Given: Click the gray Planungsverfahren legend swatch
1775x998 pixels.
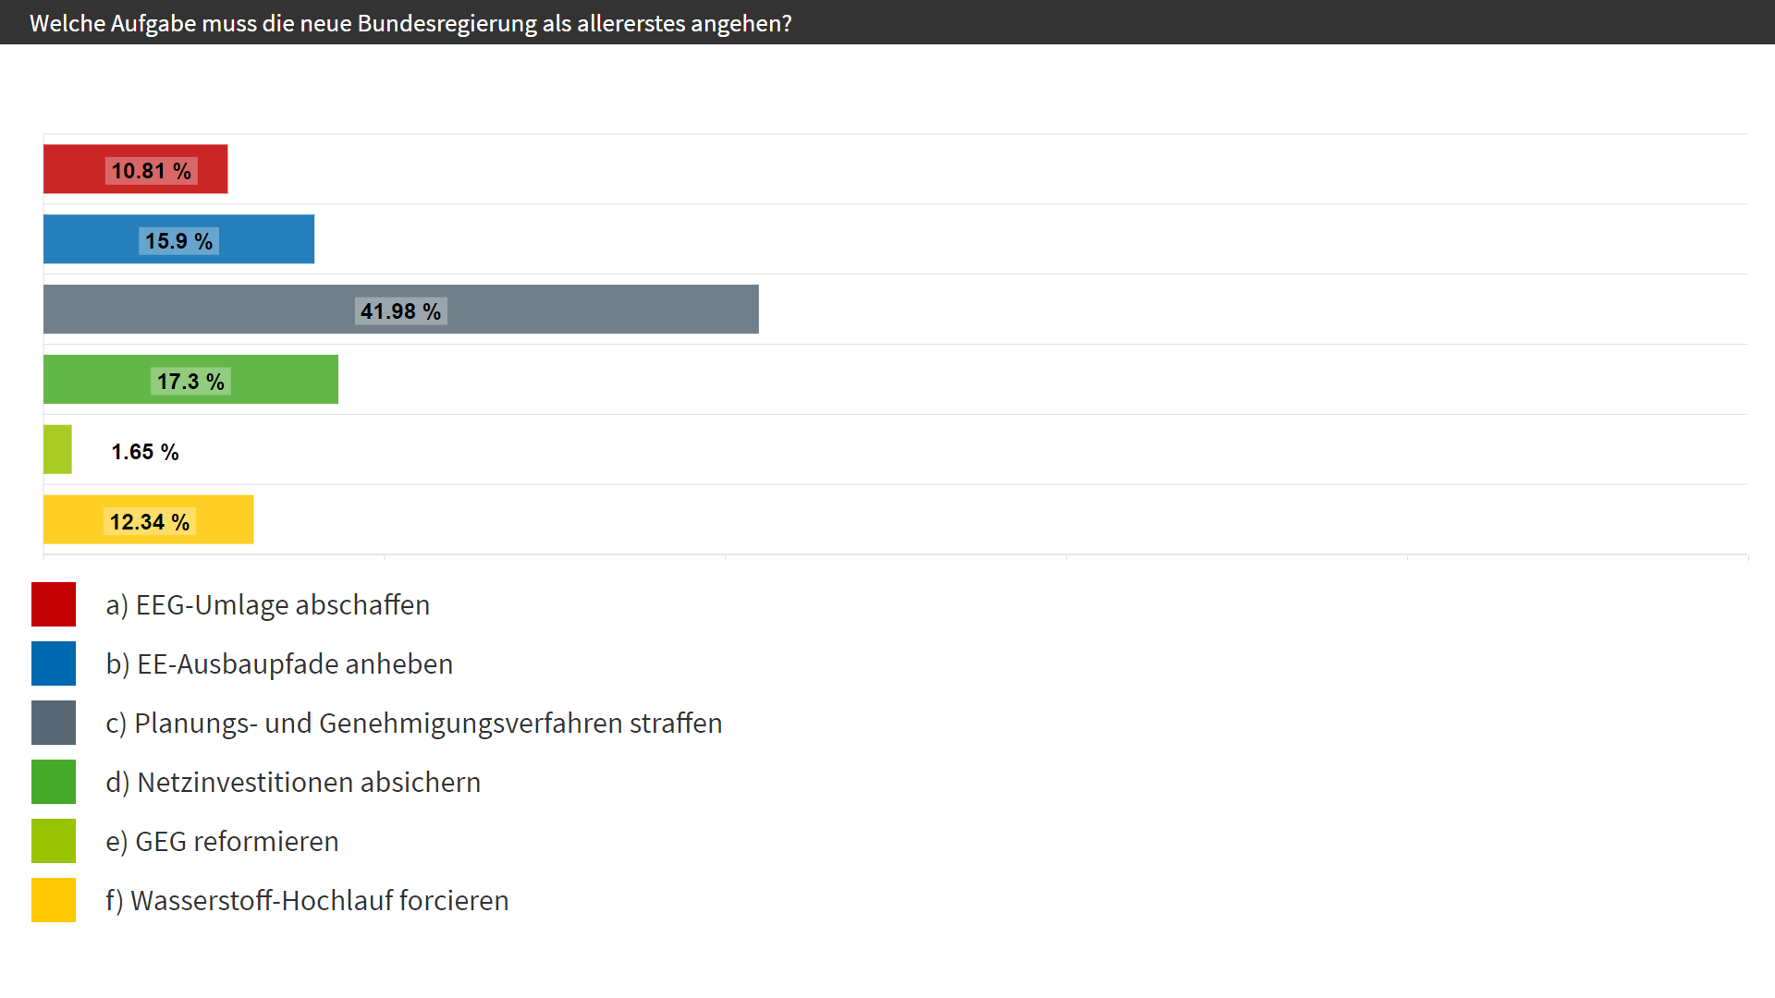Looking at the screenshot, I should (x=54, y=723).
